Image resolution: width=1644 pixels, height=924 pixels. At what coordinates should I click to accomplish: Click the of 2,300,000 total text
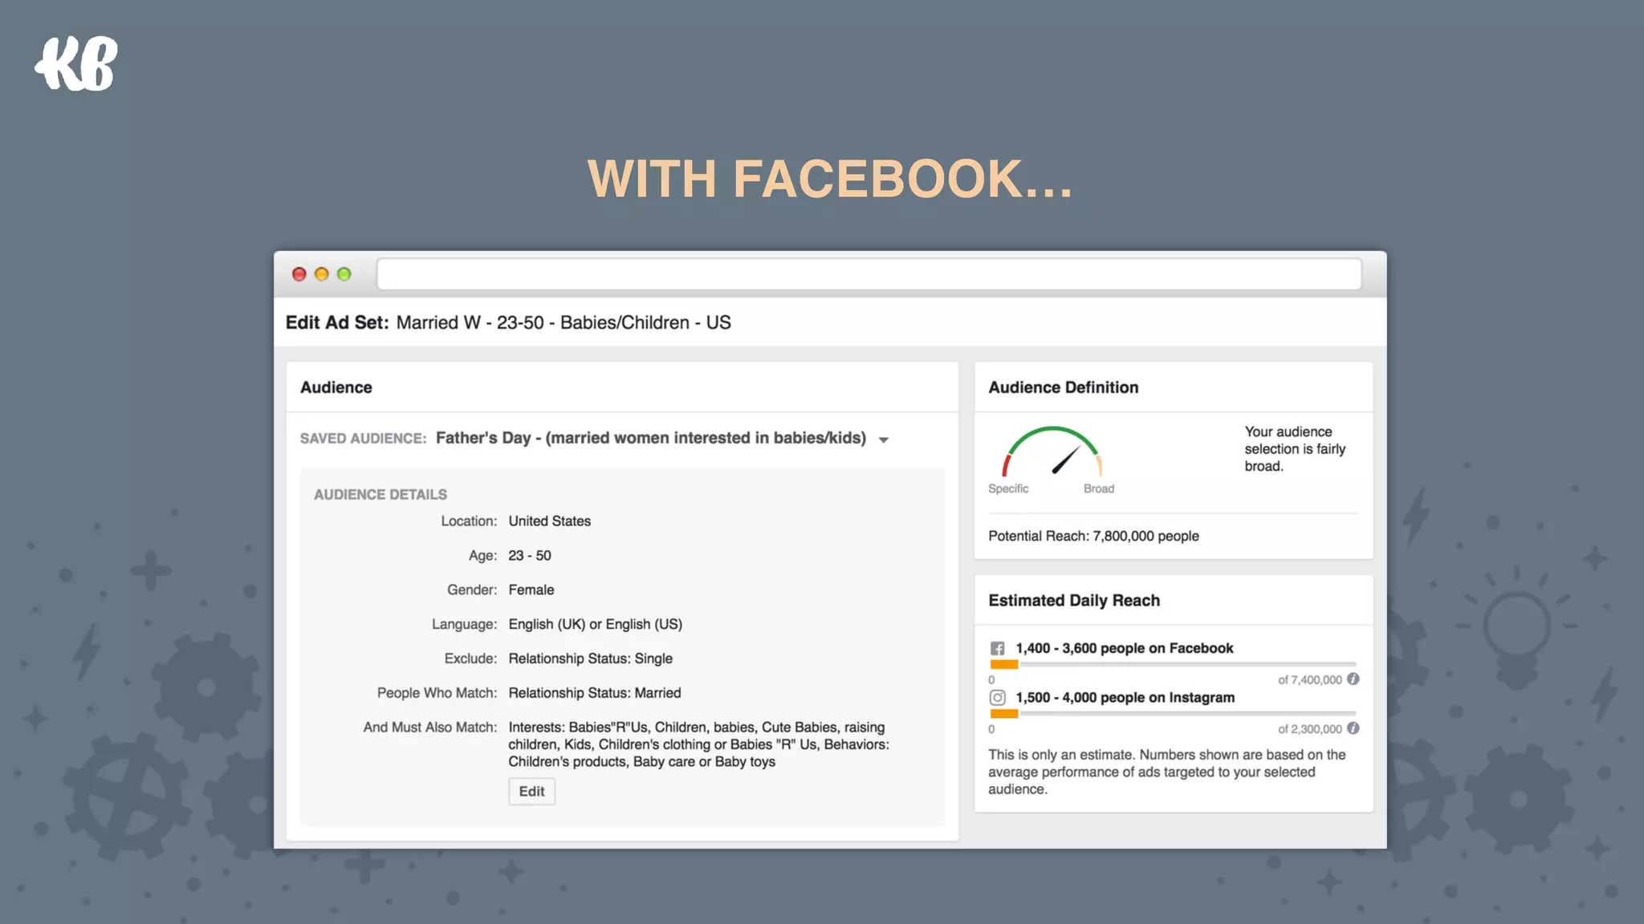[1310, 729]
